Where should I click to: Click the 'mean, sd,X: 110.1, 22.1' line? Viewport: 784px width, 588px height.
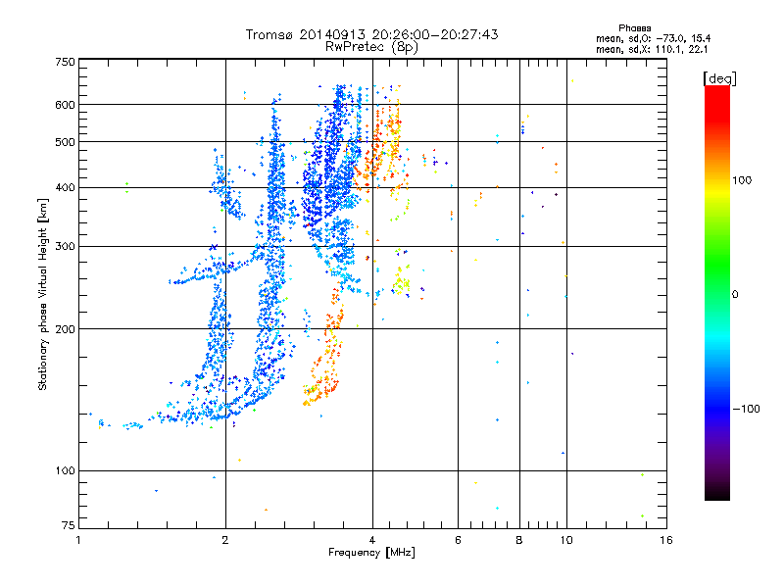point(652,50)
